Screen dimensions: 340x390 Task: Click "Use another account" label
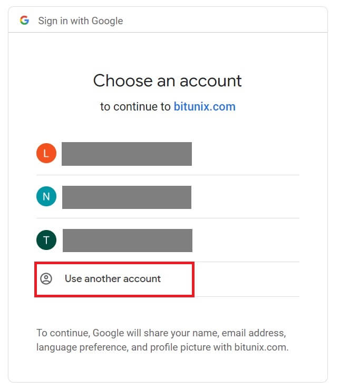click(x=112, y=279)
